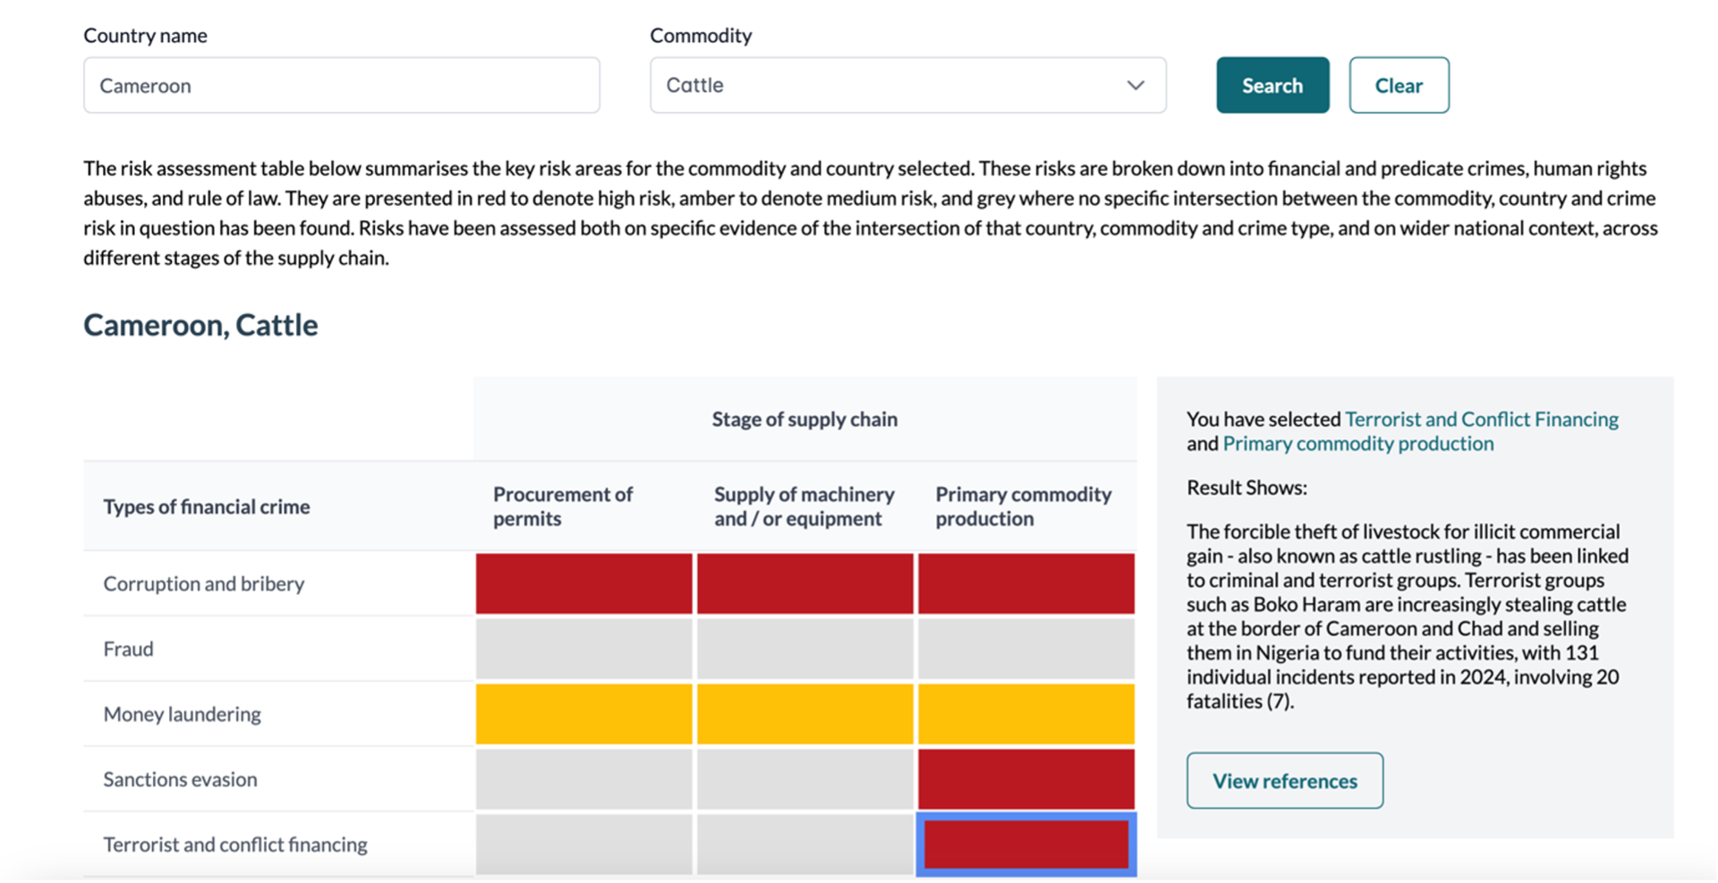Select Corruption and bribery Primary commodity production cell
The height and width of the screenshot is (883, 1718).
[1026, 583]
